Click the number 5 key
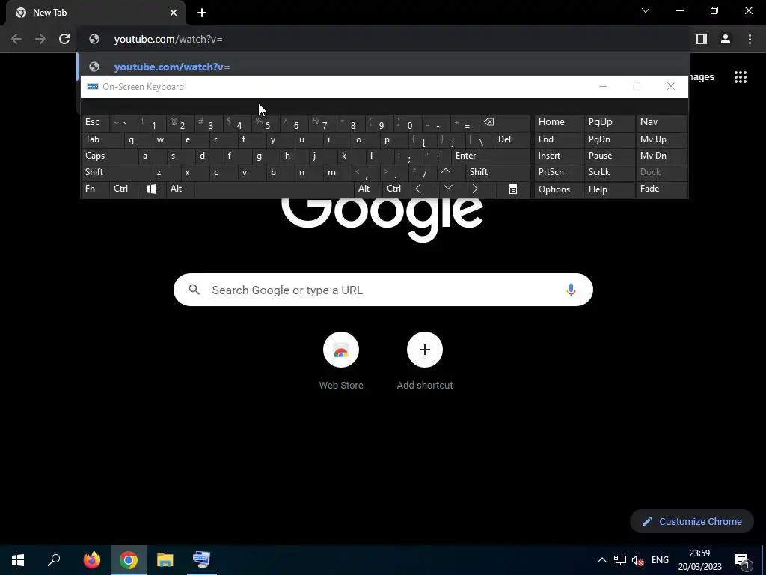Screen dimensions: 766x575 (x=267, y=124)
